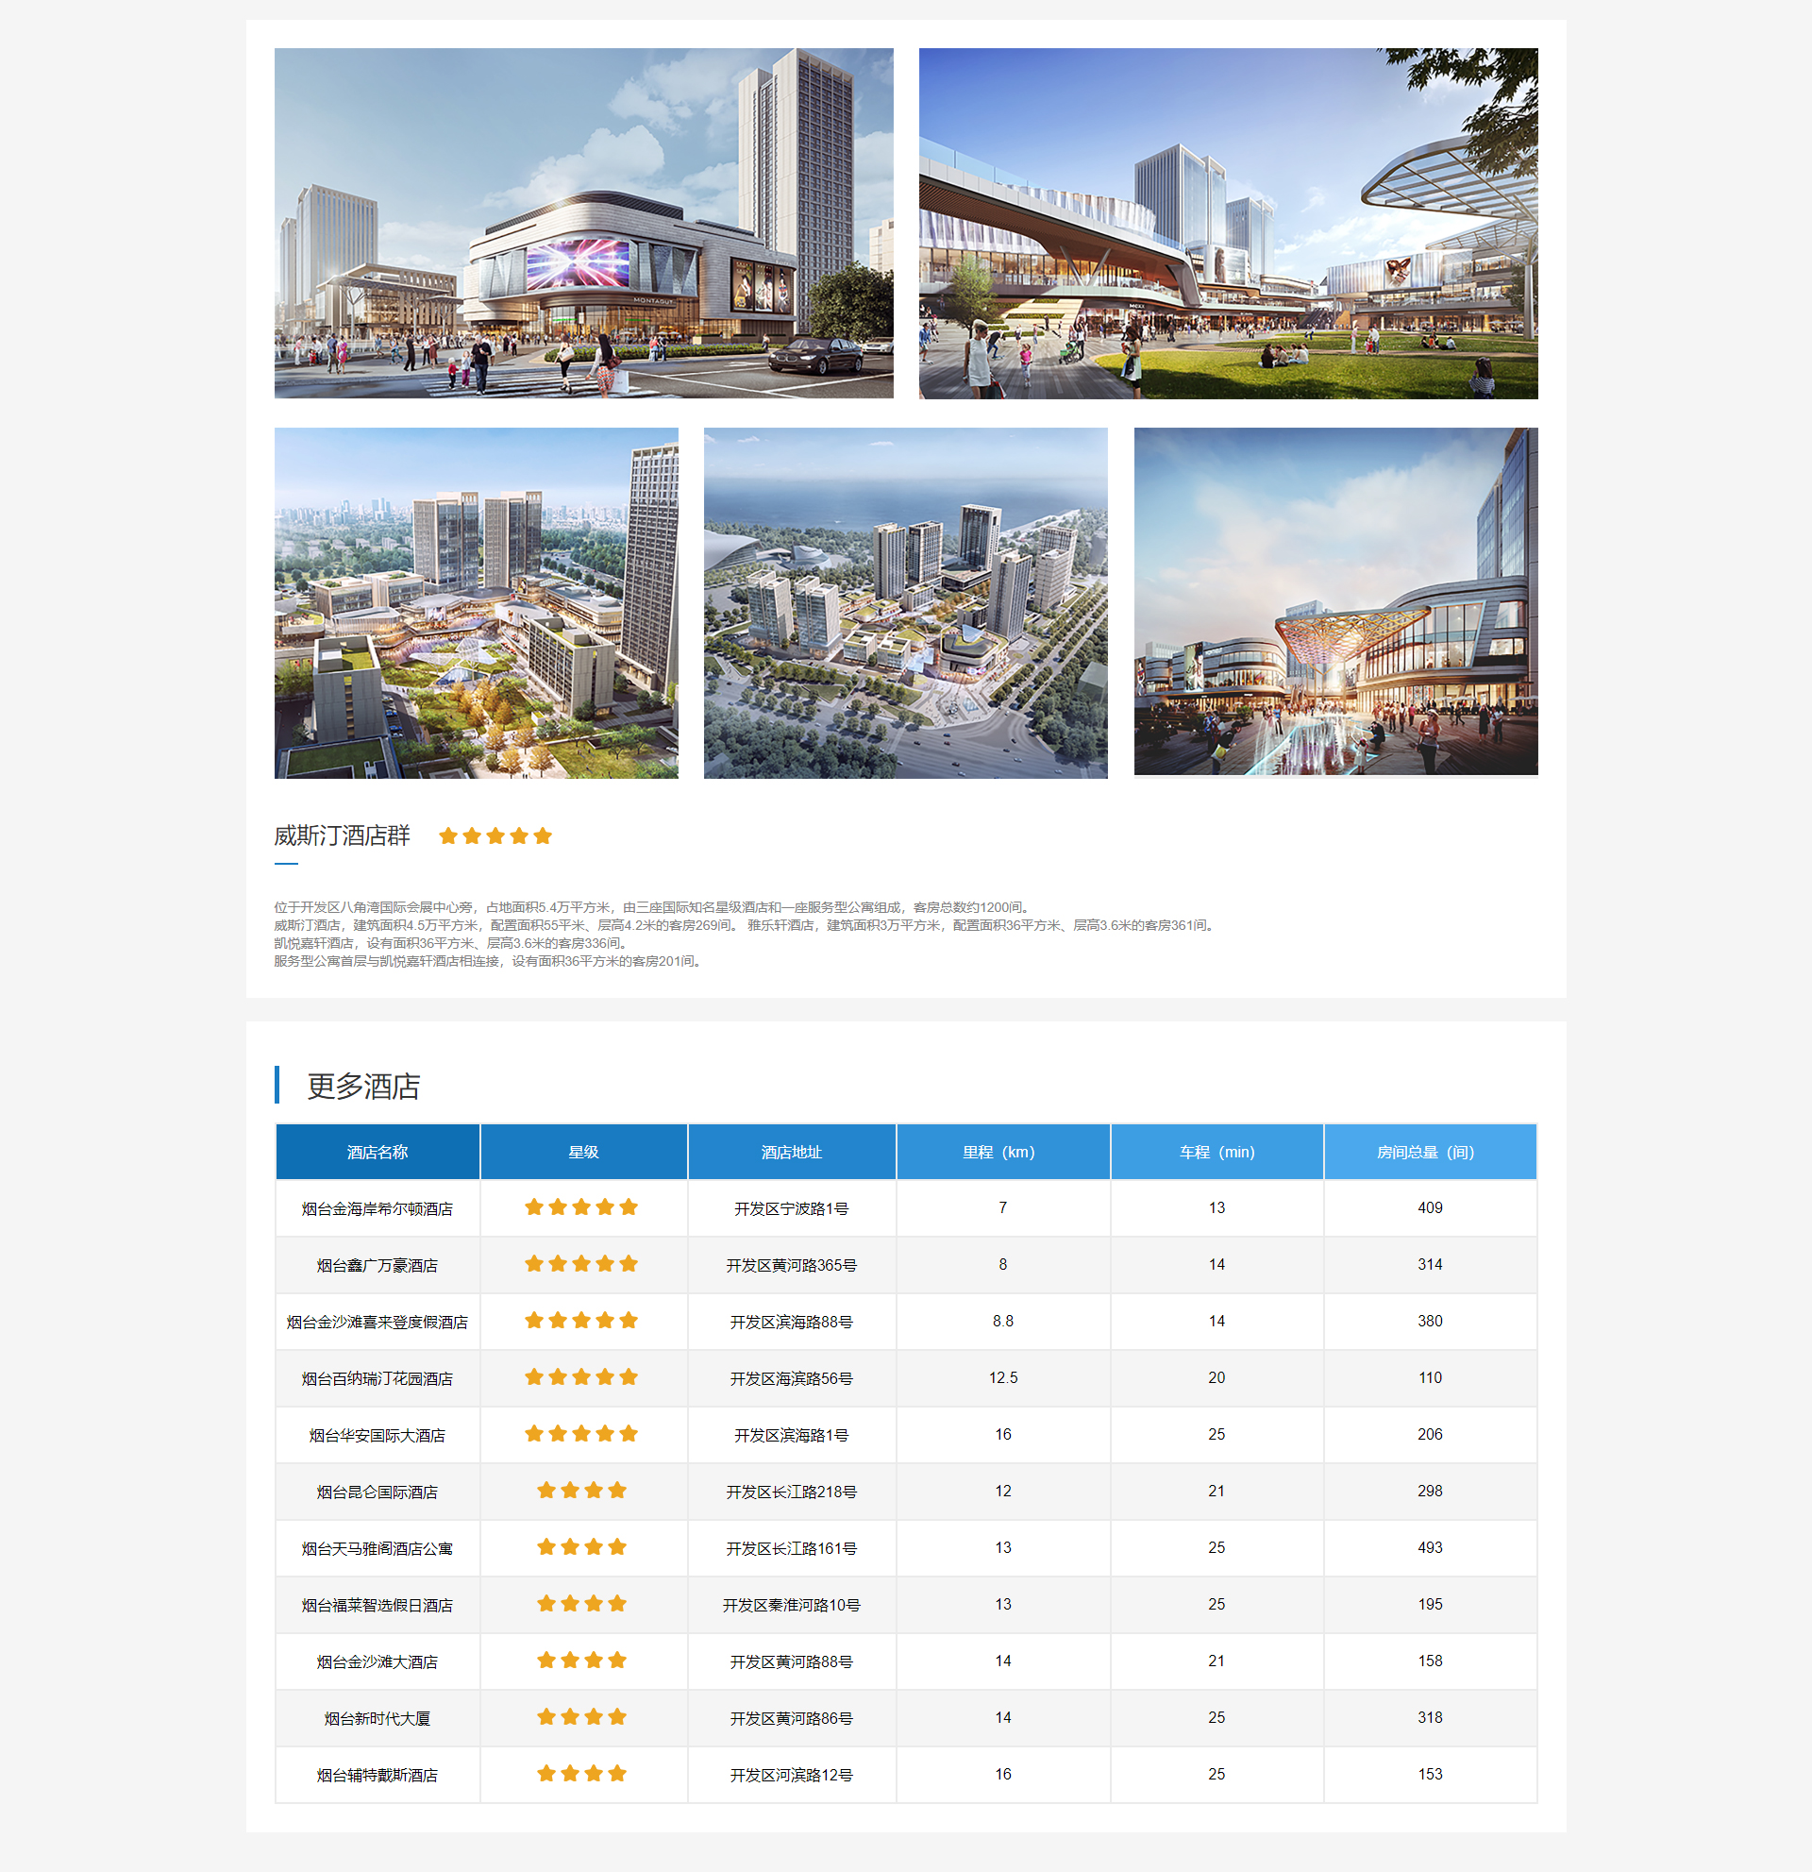1812x1872 pixels.
Task: Click the 更多酒店 section heading
Action: tap(362, 1086)
